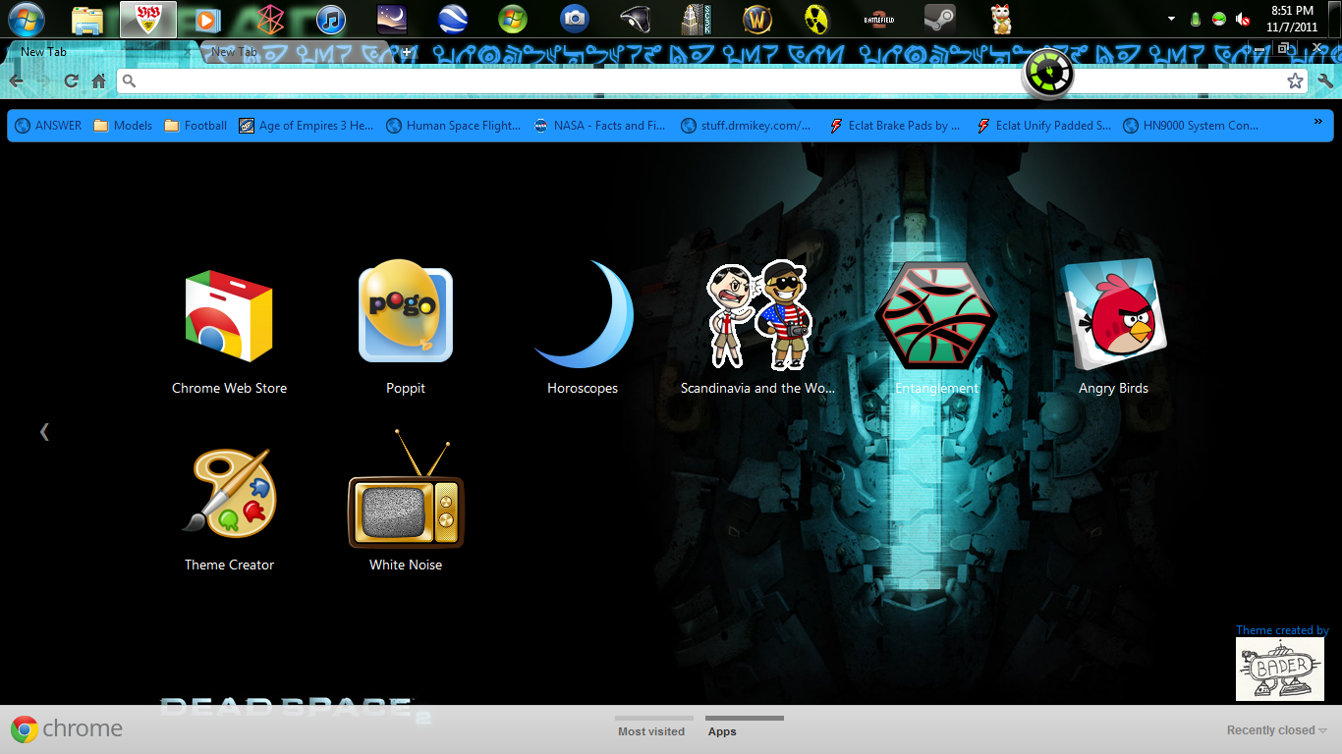Open the taskbar clock and date

click(1292, 19)
